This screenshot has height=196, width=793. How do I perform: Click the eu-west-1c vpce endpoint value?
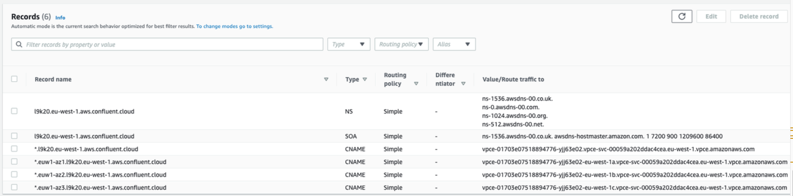pos(635,188)
